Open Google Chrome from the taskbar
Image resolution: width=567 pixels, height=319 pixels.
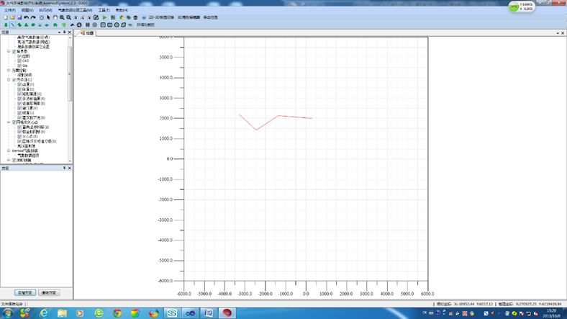(x=118, y=313)
